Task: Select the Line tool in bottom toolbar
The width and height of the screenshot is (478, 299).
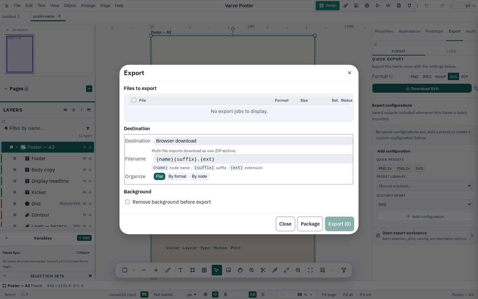Action: point(144,270)
